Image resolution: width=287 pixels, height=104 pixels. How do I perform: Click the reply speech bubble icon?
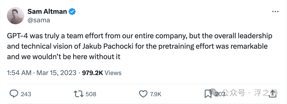tap(14, 94)
